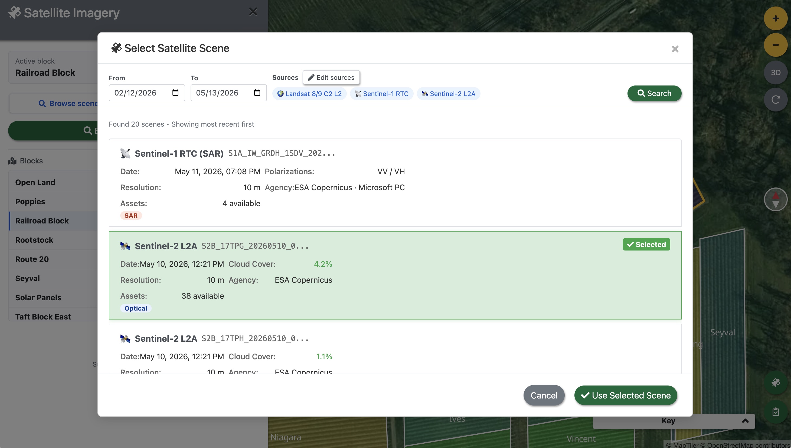
Task: Click the Optical tag badge
Action: click(x=135, y=308)
